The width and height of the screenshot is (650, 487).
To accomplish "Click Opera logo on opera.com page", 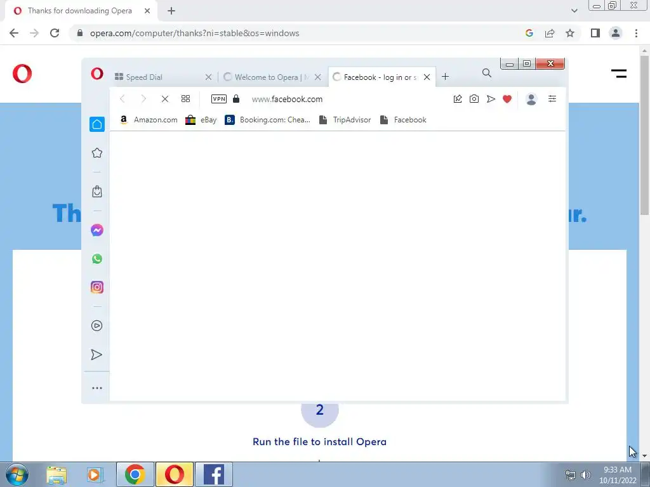I will [22, 74].
